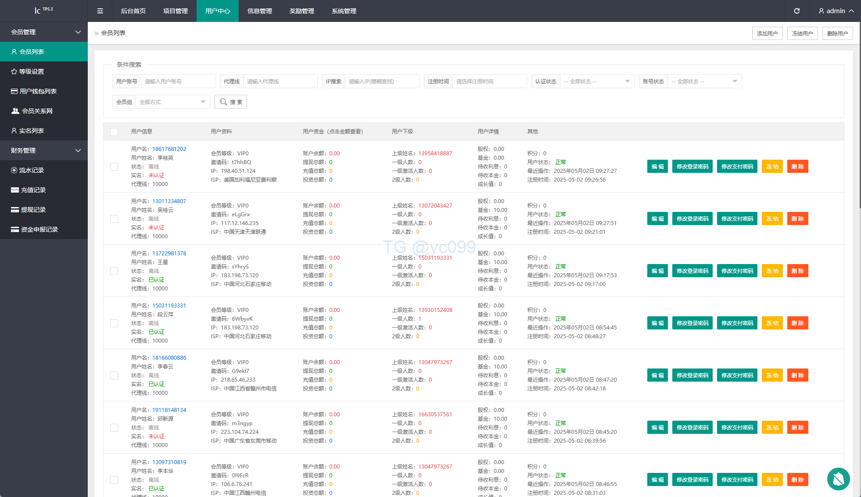Click username link 13011334807
The image size is (861, 497).
coord(169,201)
